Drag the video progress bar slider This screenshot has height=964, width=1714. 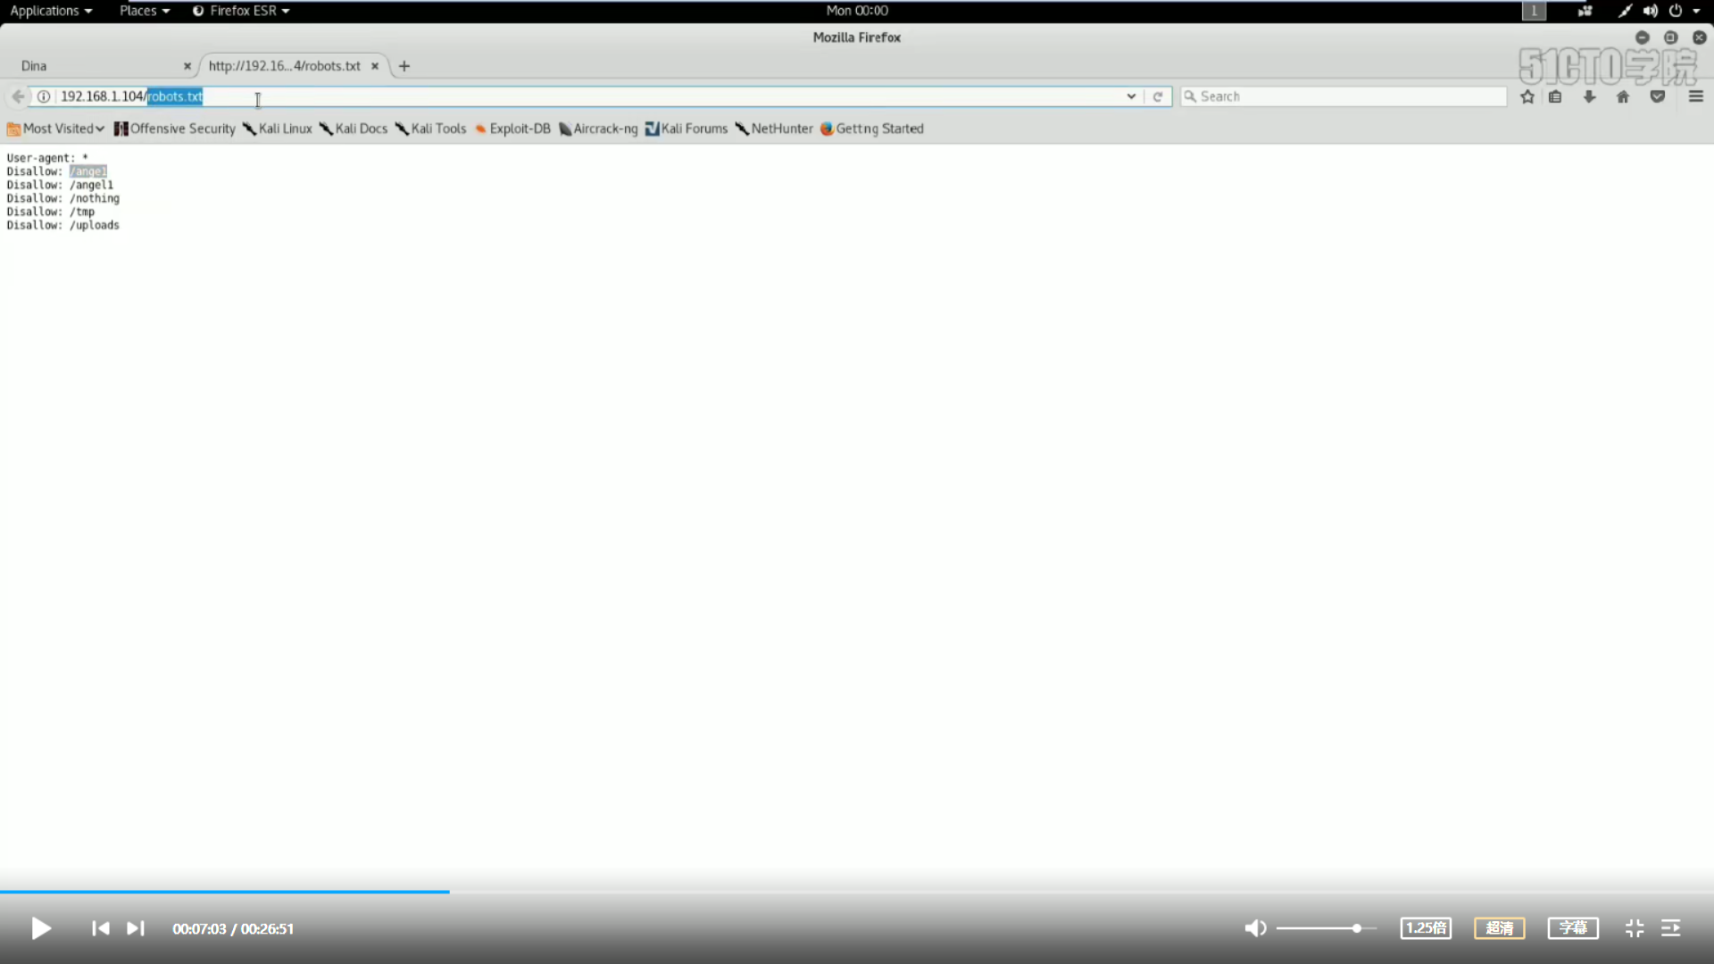point(450,890)
